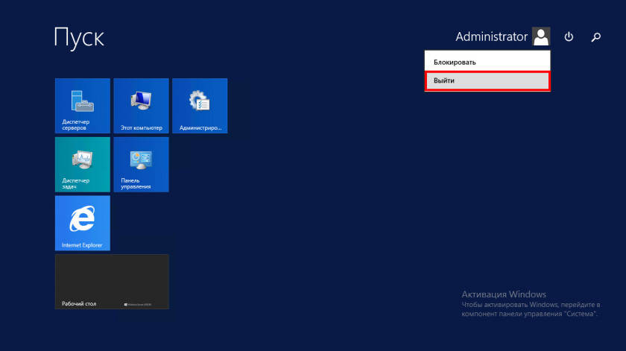Open the Этот компьютер tile icon

click(x=141, y=100)
